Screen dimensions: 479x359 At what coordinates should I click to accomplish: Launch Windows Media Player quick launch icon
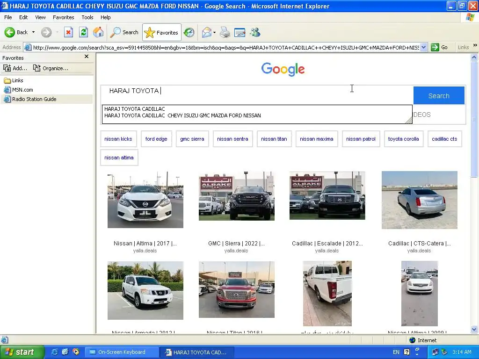click(x=76, y=352)
